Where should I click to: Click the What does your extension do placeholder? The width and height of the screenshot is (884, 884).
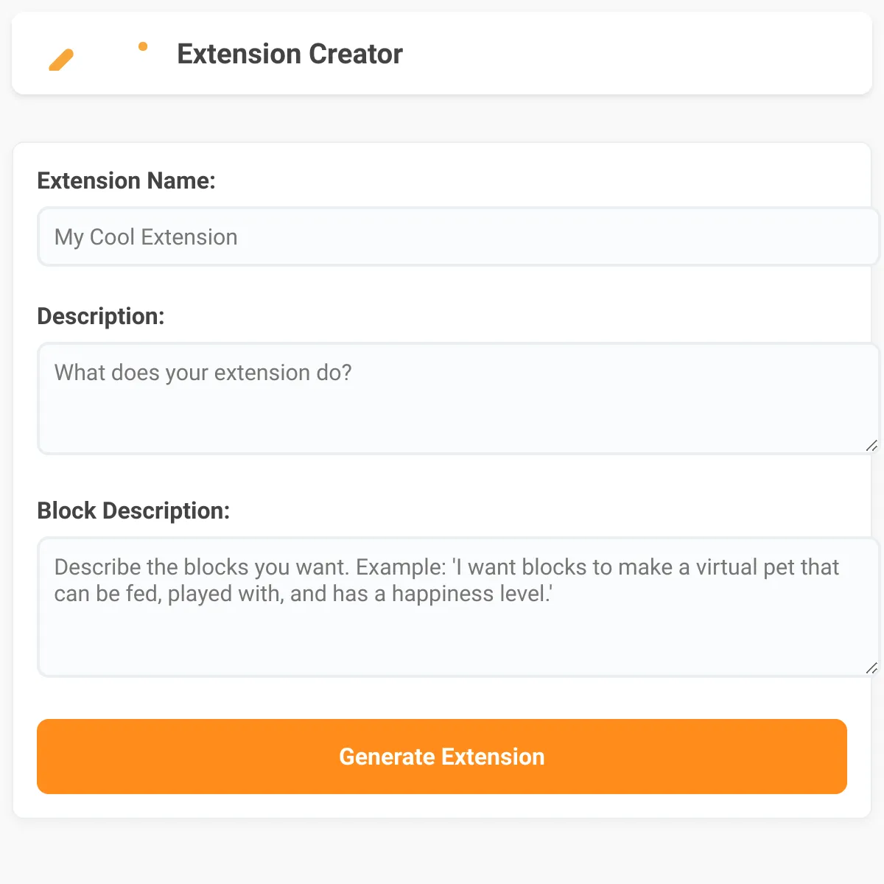click(203, 373)
